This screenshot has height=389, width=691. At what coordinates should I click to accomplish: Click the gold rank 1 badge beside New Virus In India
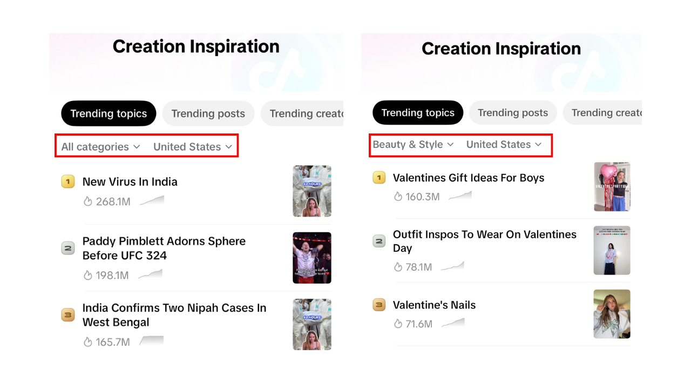click(67, 182)
